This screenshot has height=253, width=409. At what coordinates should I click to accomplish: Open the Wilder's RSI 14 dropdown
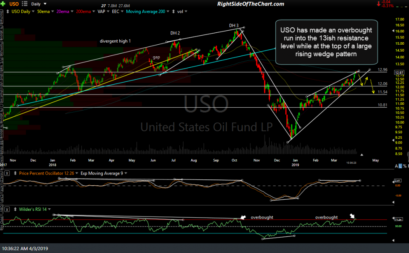(x=49, y=209)
